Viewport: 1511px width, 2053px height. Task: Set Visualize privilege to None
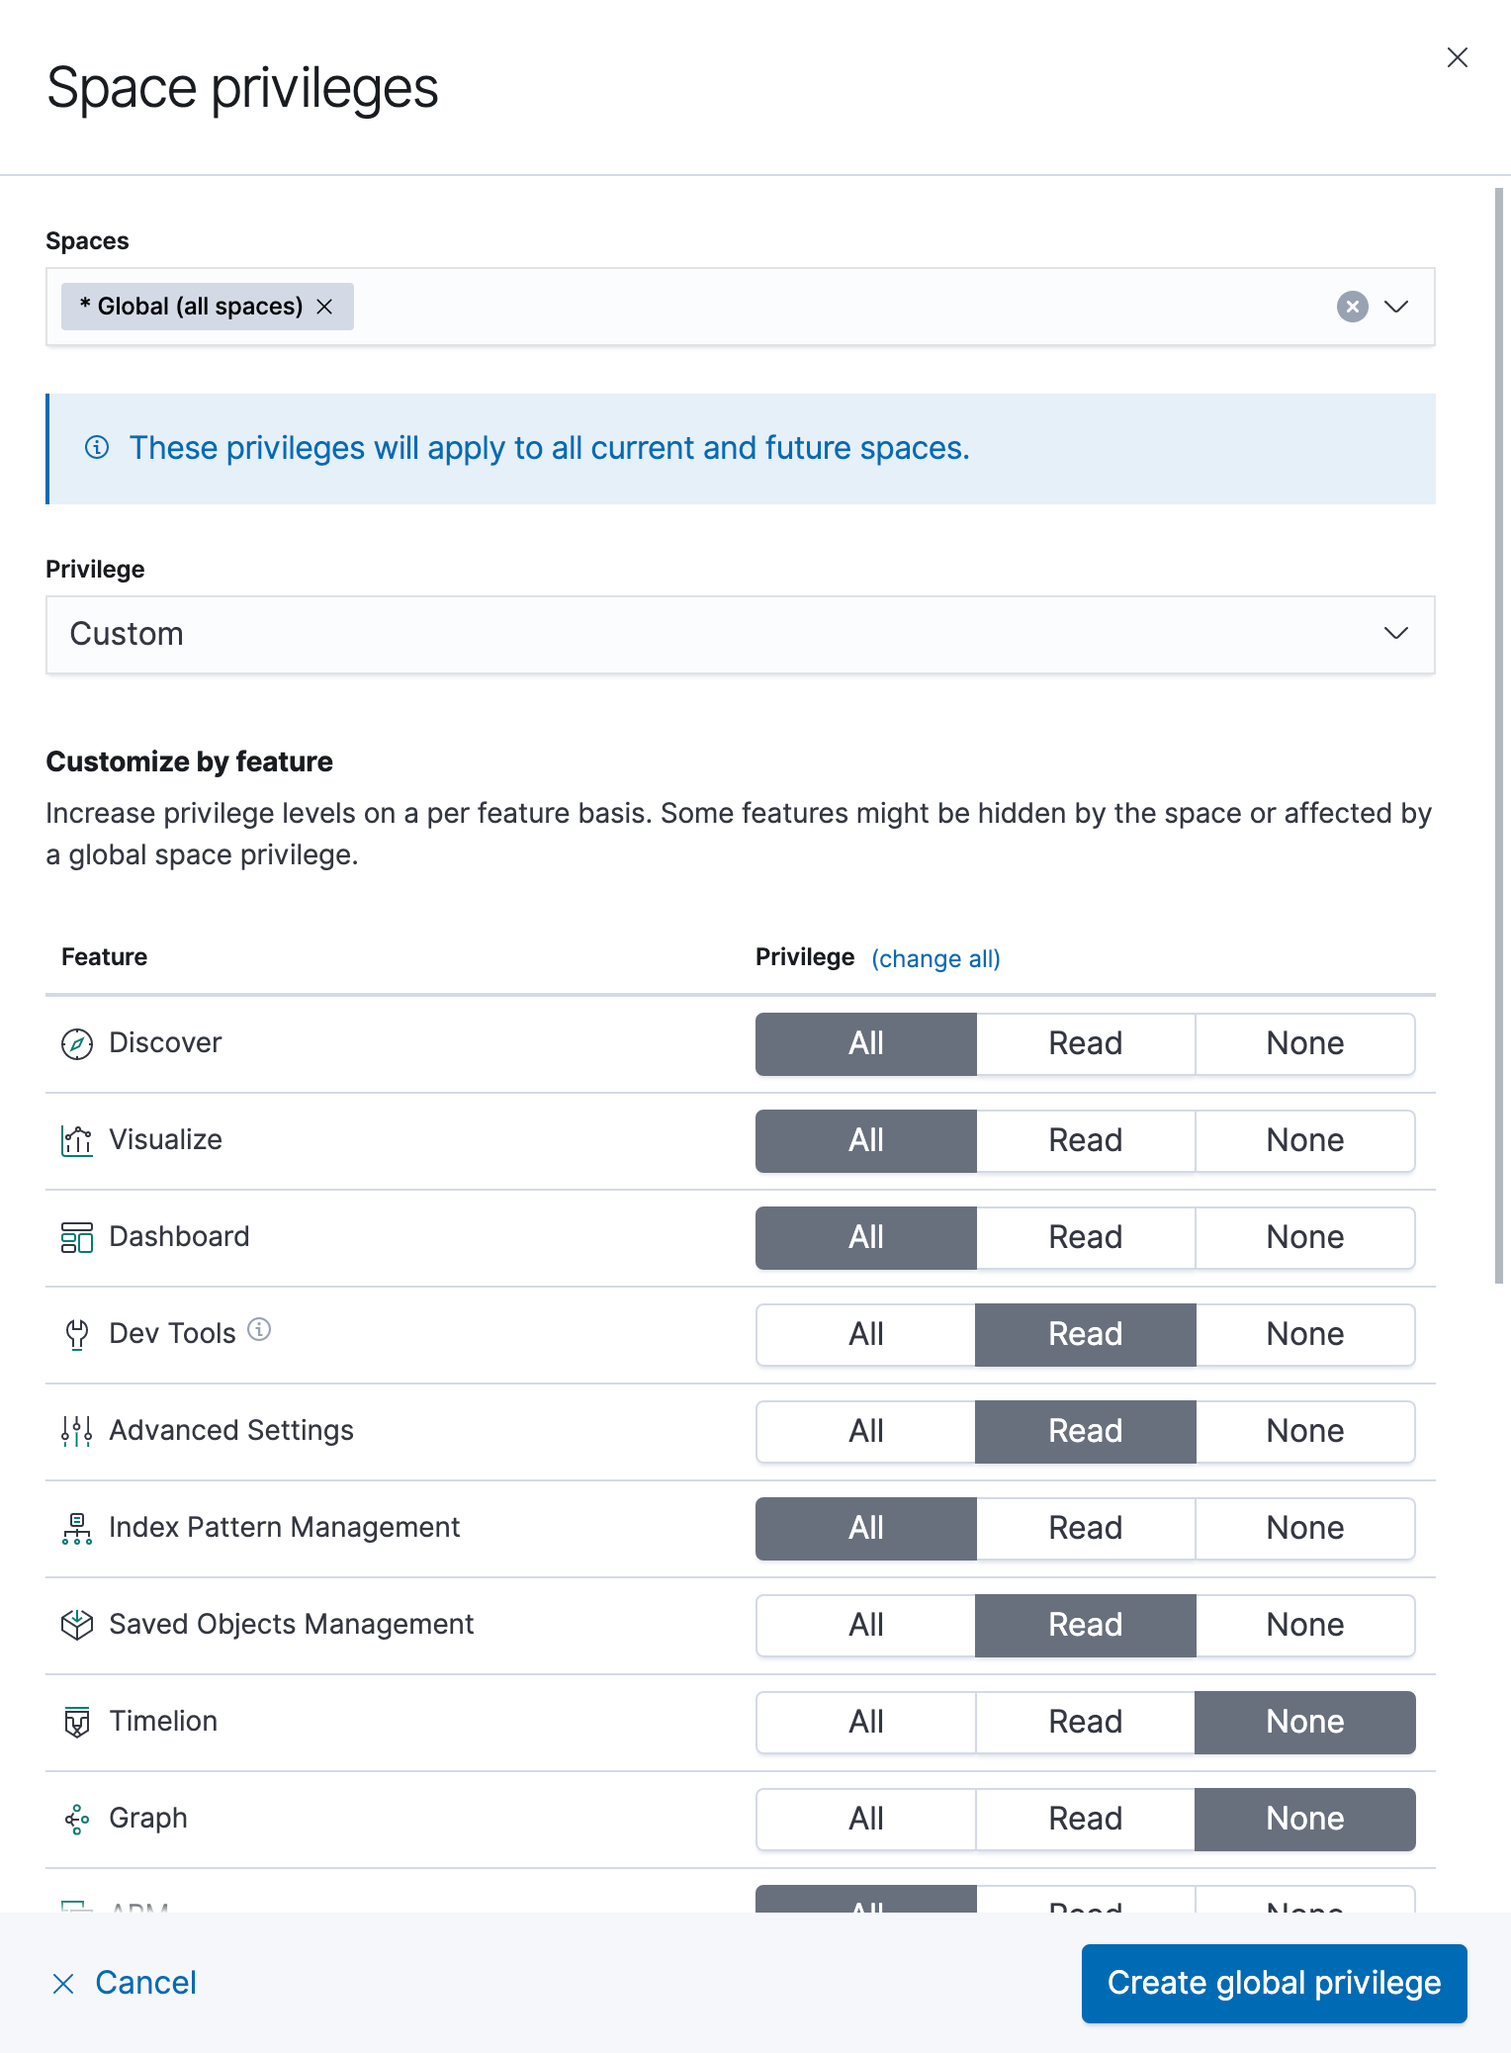coord(1305,1140)
